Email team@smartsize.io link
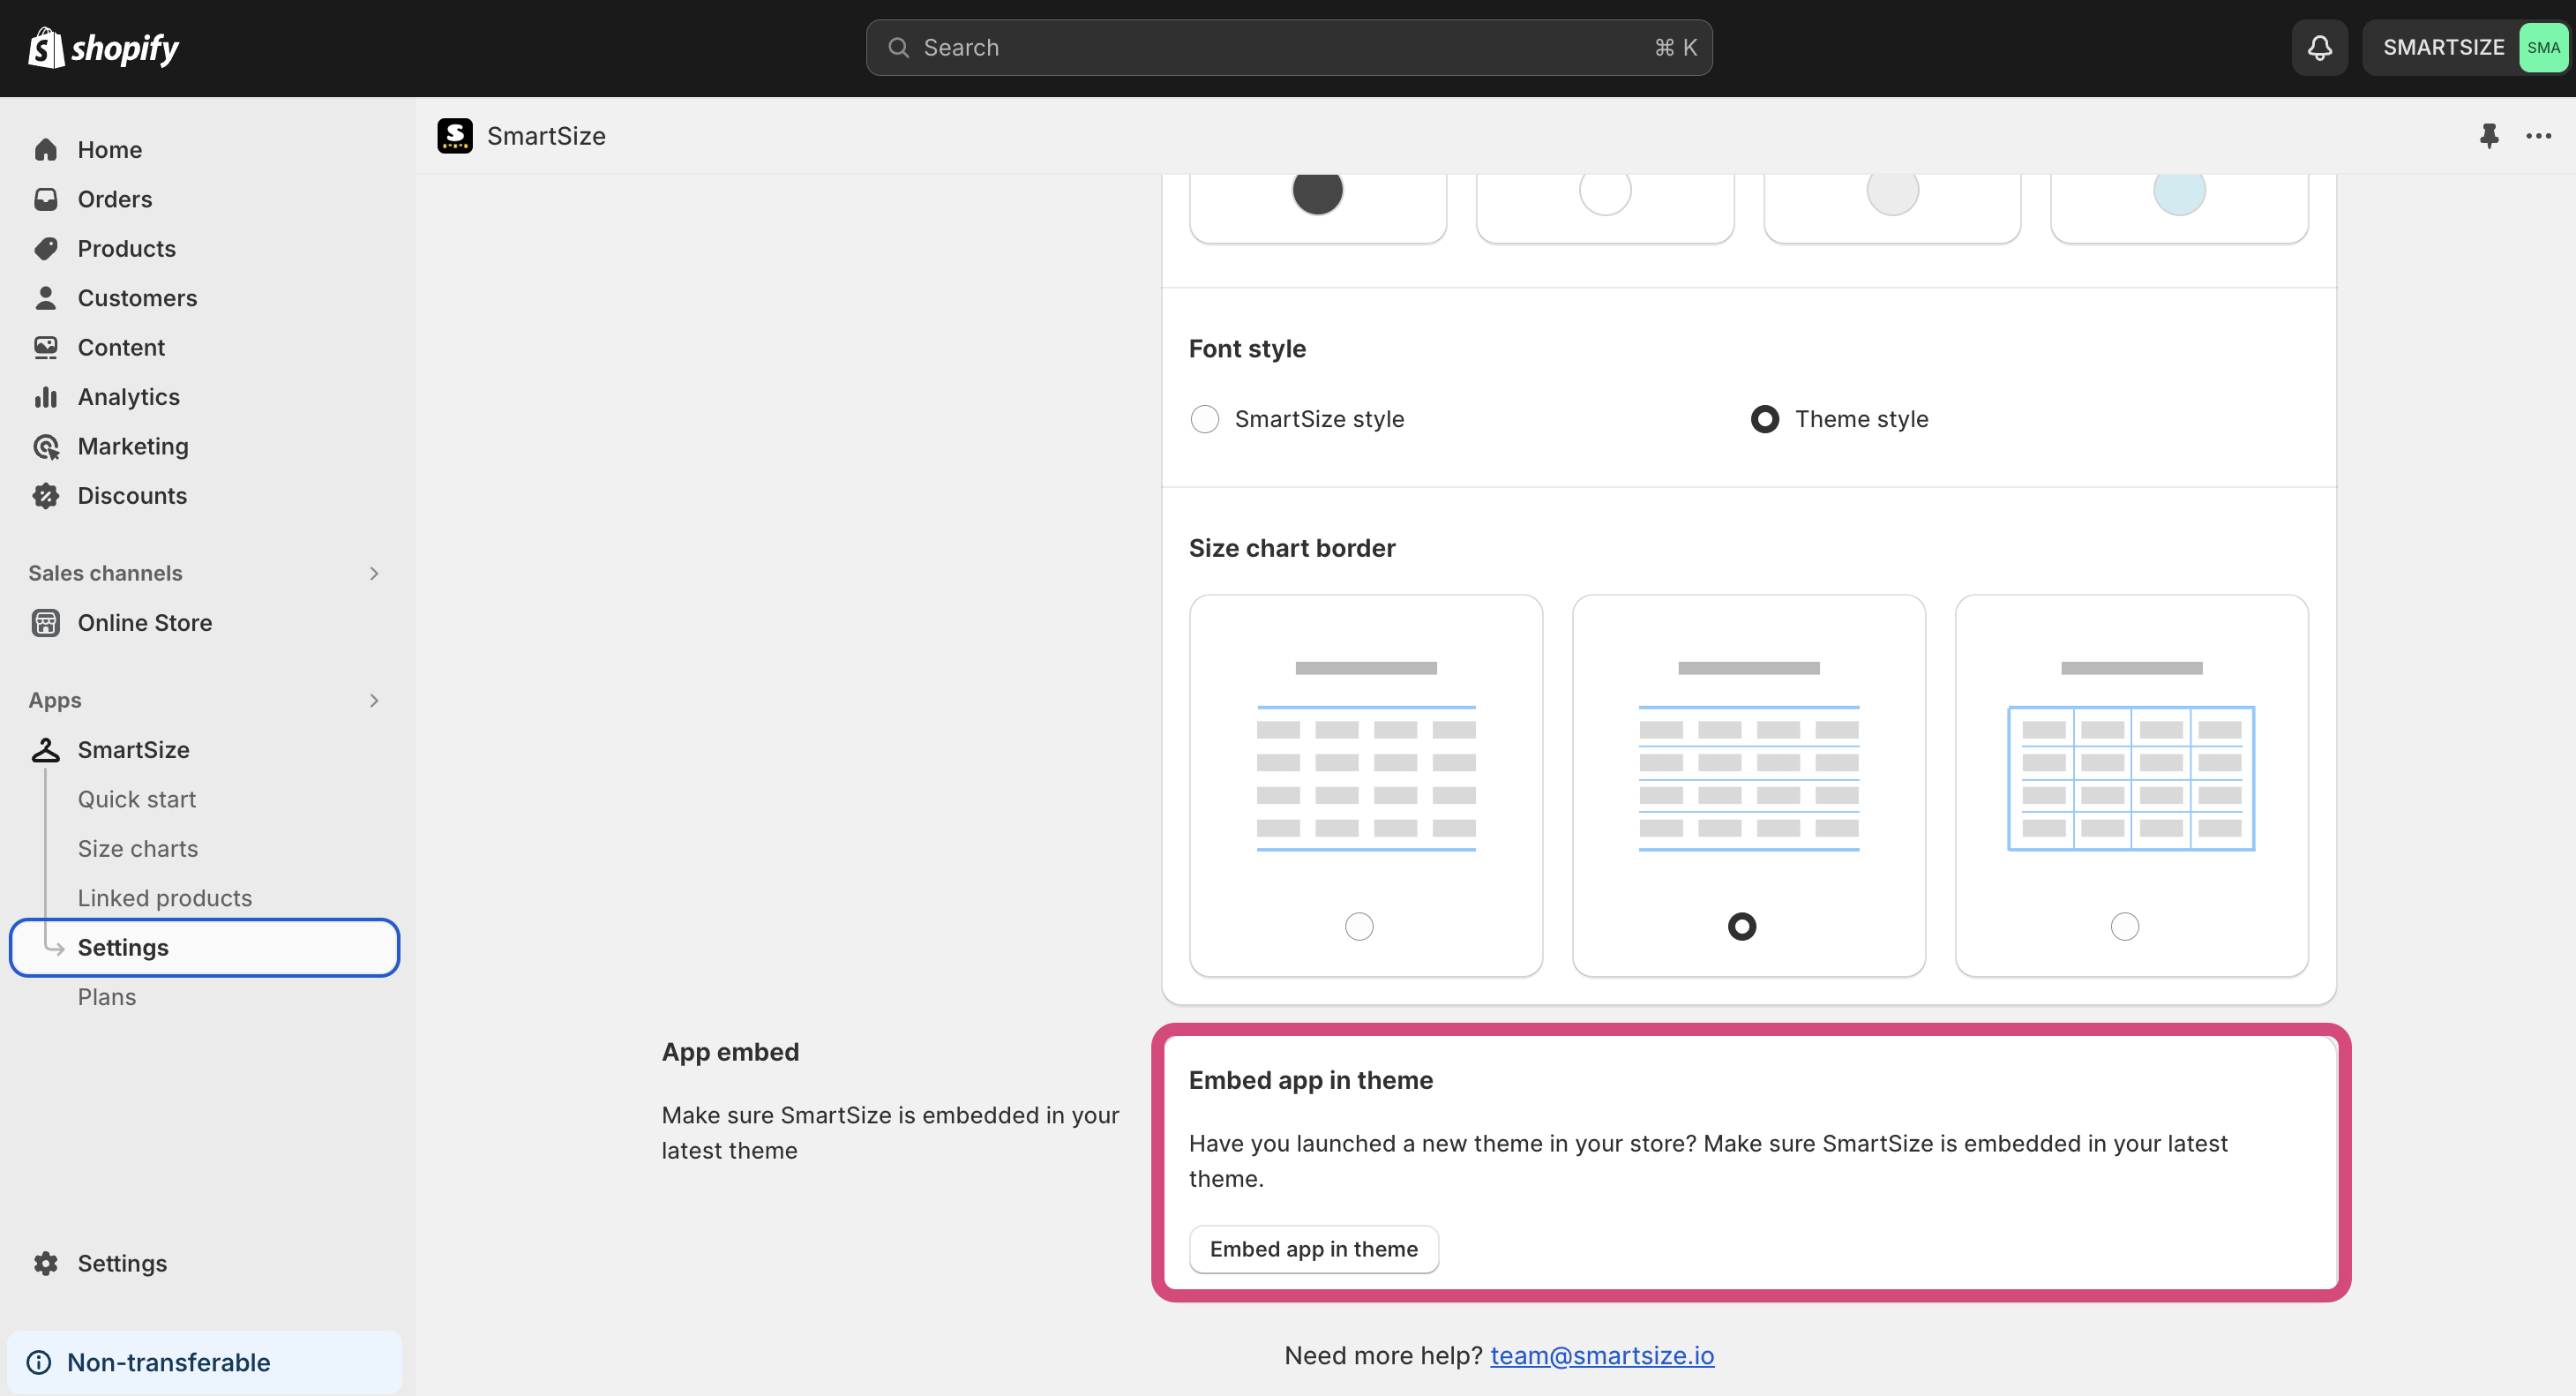This screenshot has width=2576, height=1396. [x=1602, y=1355]
